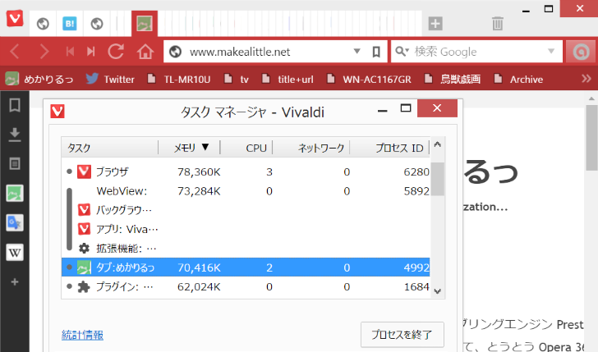Sort by プロセス ID column header
Image resolution: width=598 pixels, height=352 pixels.
click(x=389, y=148)
